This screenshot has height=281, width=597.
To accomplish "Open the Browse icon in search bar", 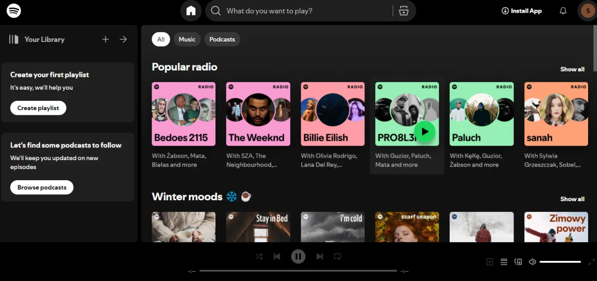I will point(404,11).
